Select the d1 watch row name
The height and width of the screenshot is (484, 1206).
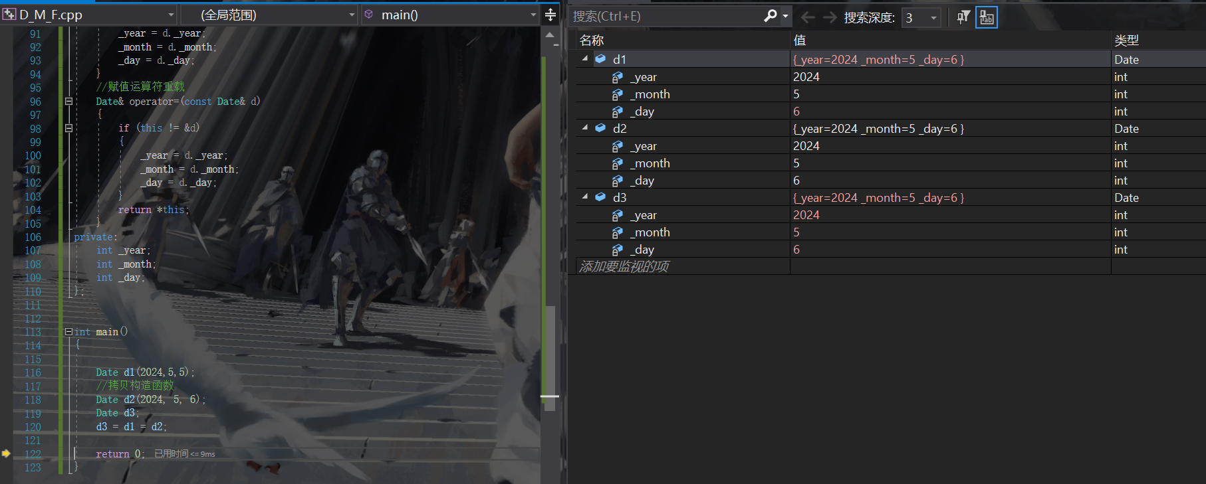click(x=620, y=60)
